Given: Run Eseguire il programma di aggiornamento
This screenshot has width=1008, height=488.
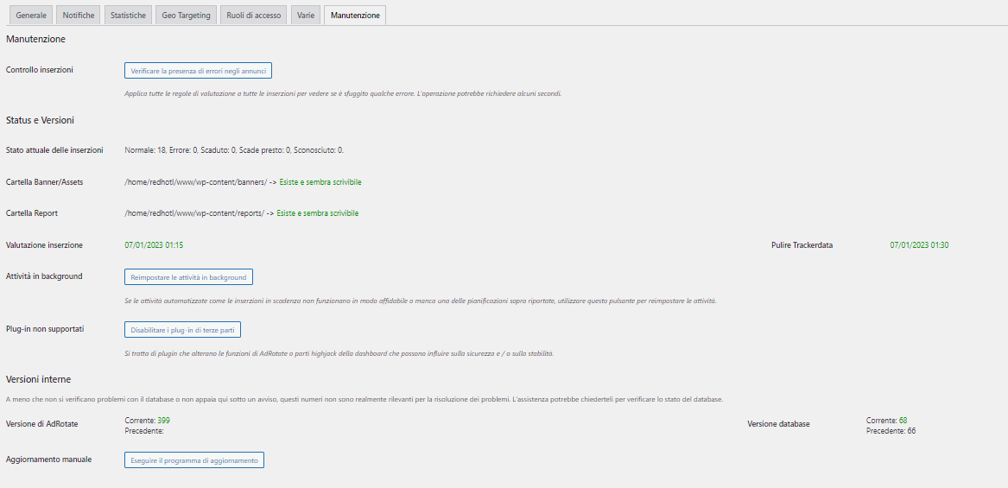Looking at the screenshot, I should coord(193,460).
